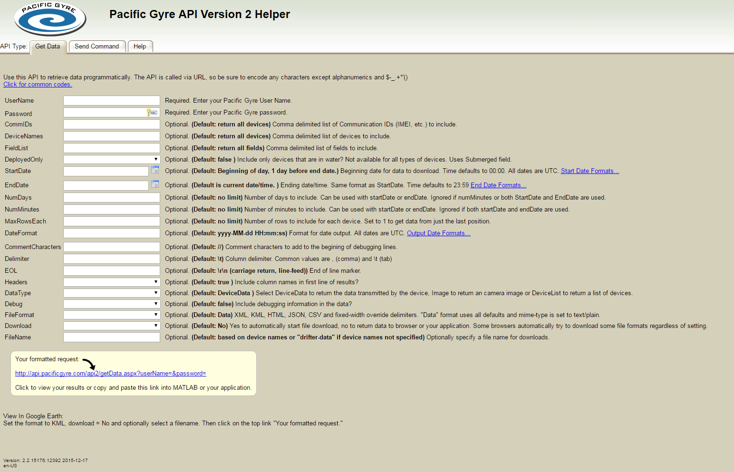Expand the Download dropdown
The width and height of the screenshot is (734, 472).
(112, 326)
